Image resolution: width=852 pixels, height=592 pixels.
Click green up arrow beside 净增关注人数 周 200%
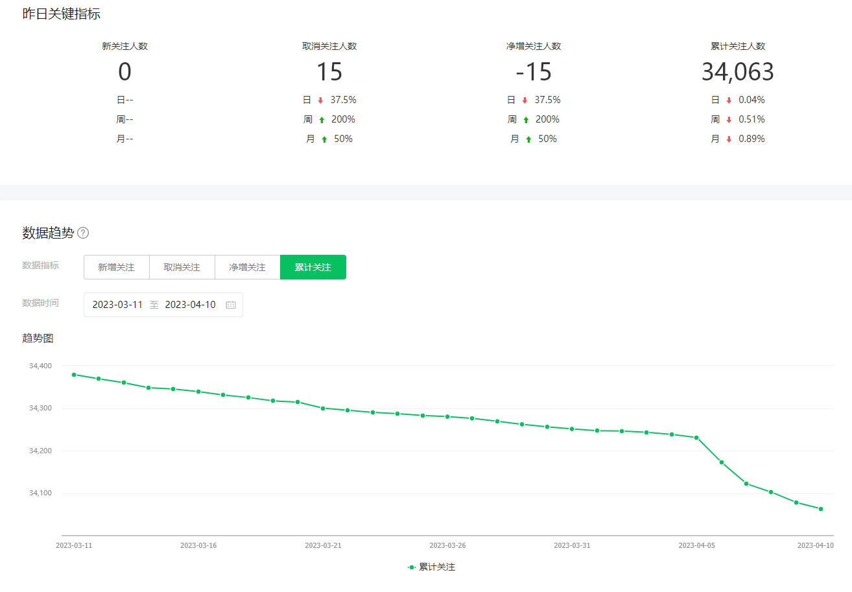(526, 120)
